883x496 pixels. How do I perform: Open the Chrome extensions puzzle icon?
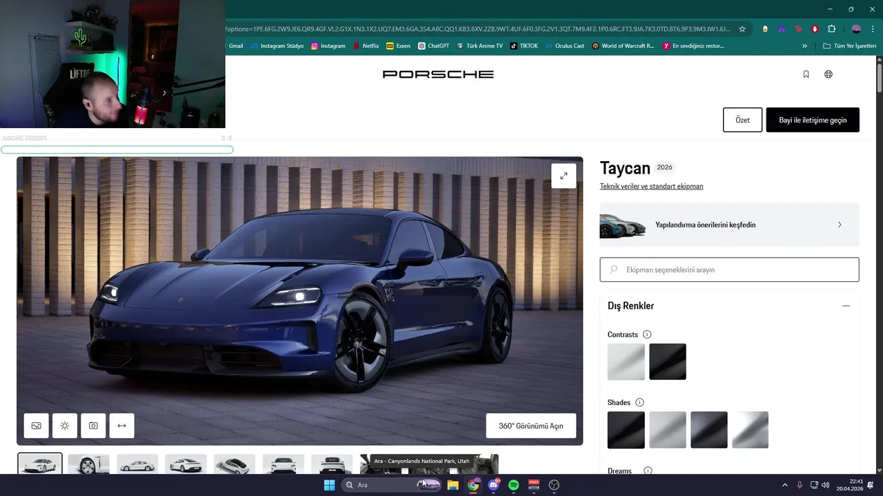point(831,29)
